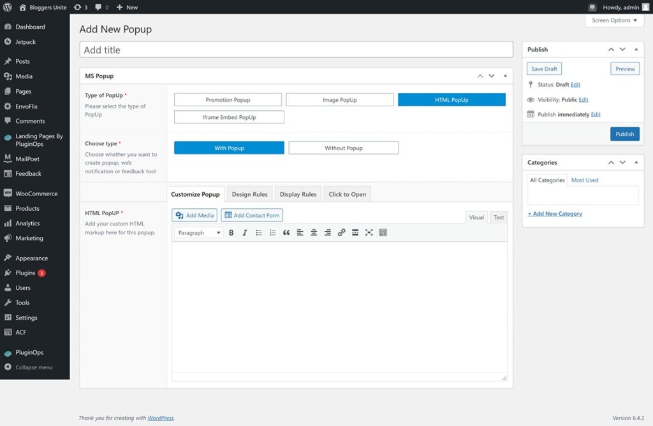Select the HTML PopUp type

pyautogui.click(x=451, y=99)
